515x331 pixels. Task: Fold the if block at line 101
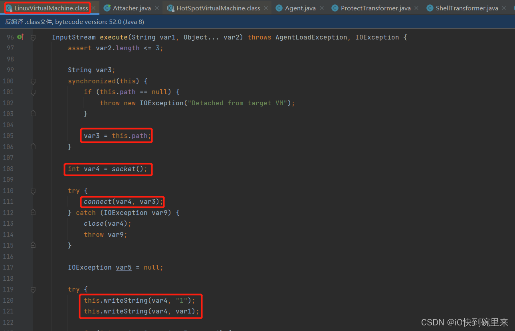[33, 92]
